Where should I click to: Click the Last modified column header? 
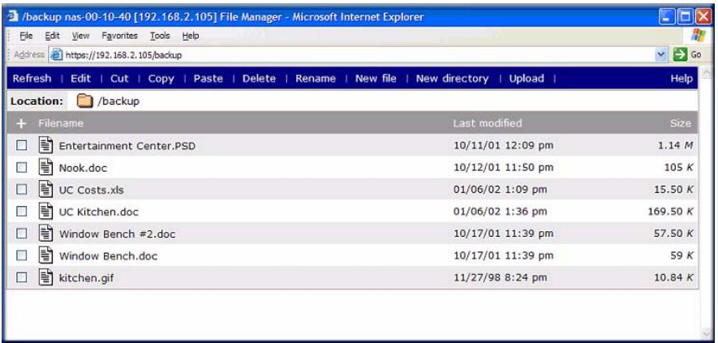coord(488,123)
